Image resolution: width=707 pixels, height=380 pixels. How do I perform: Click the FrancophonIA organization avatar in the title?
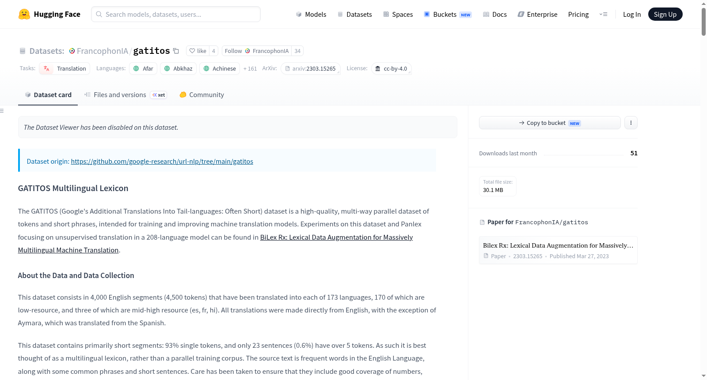click(x=72, y=51)
